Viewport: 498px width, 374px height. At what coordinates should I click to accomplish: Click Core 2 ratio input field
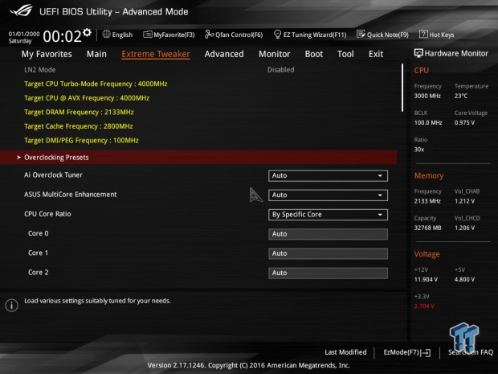pyautogui.click(x=328, y=273)
